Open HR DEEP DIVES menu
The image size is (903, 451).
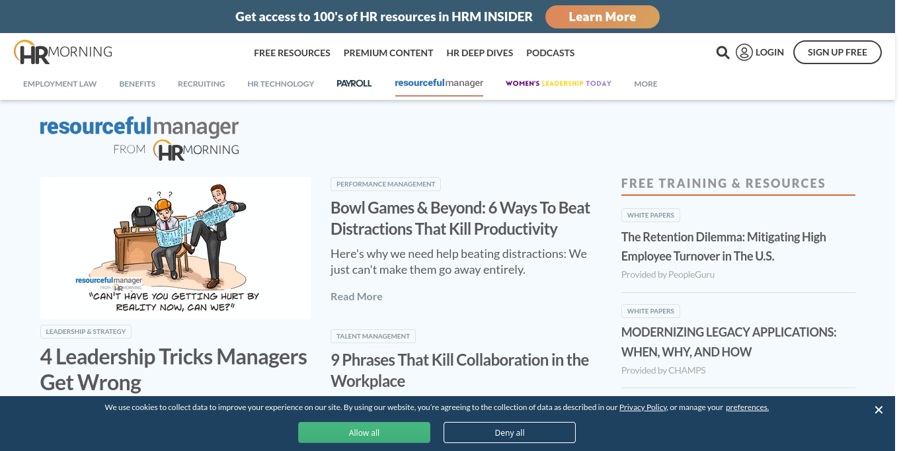480,53
